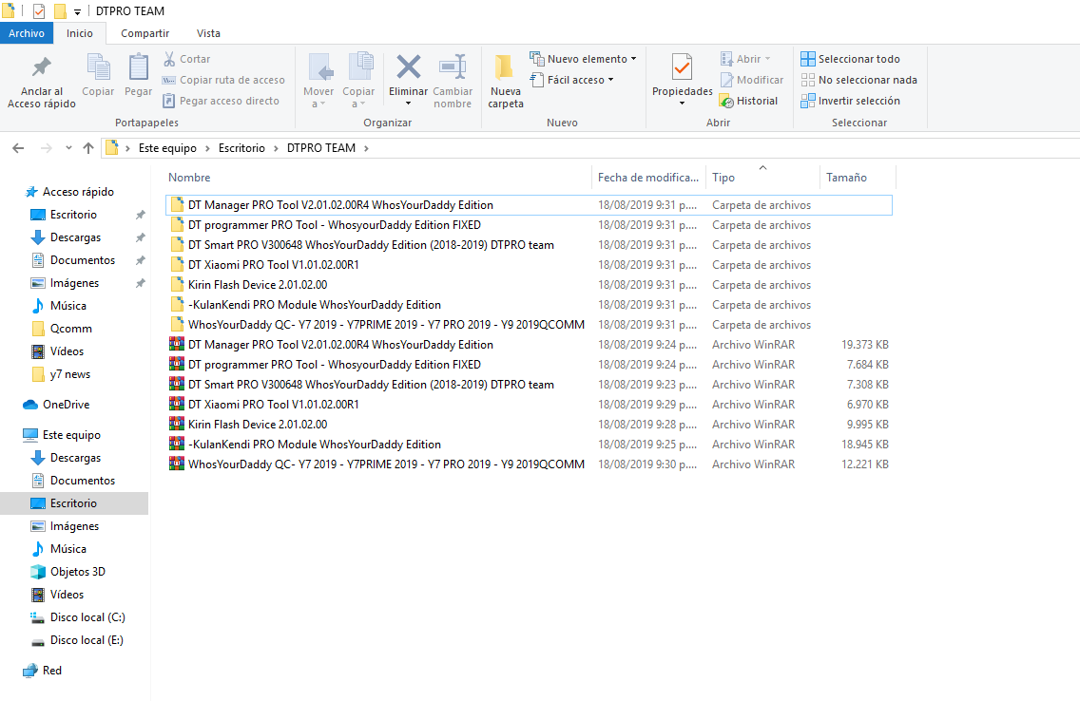Select the y7 news folder in sidebar
Image resolution: width=1080 pixels, height=701 pixels.
pos(70,374)
